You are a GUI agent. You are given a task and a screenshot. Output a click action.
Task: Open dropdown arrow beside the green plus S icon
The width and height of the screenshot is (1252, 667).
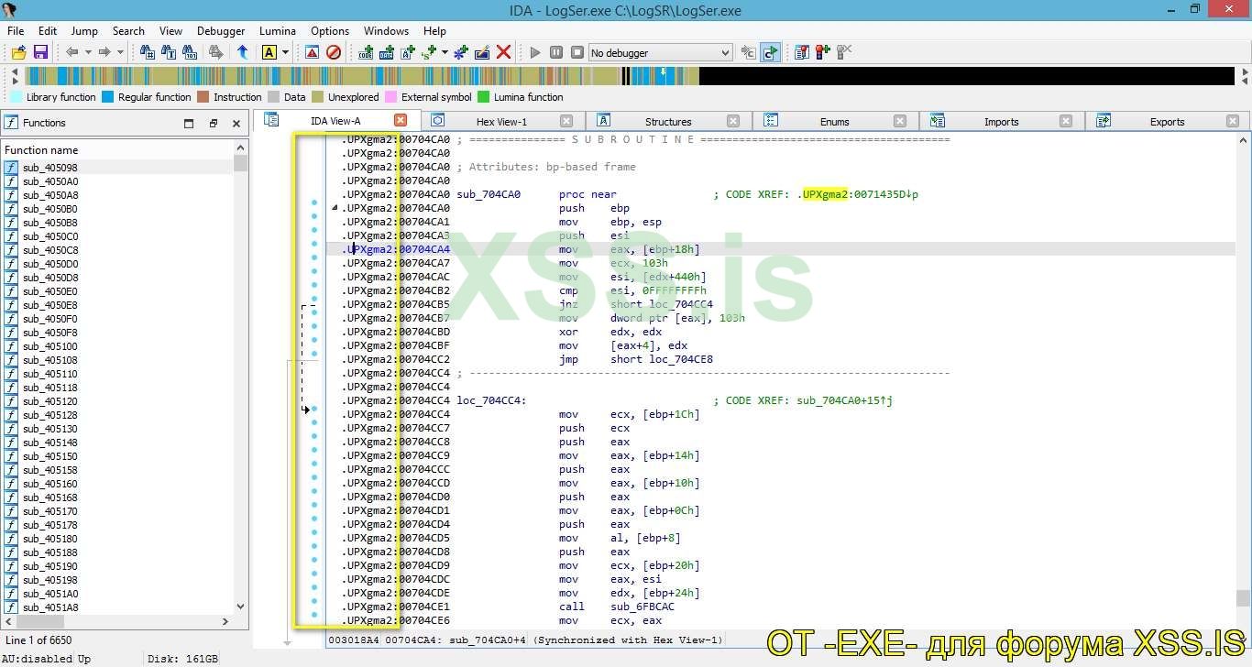(x=445, y=52)
